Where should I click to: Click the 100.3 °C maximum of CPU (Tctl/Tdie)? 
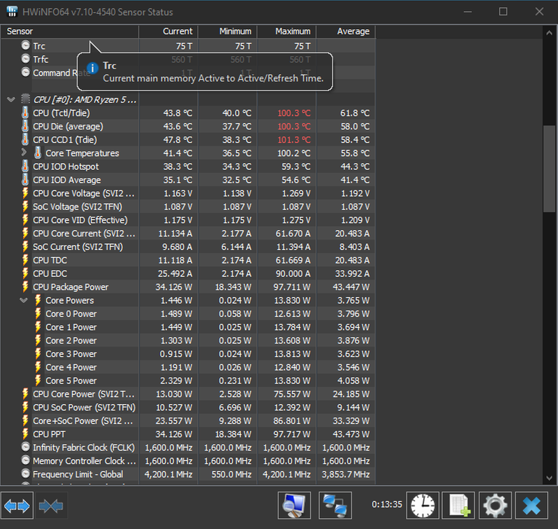tap(294, 113)
